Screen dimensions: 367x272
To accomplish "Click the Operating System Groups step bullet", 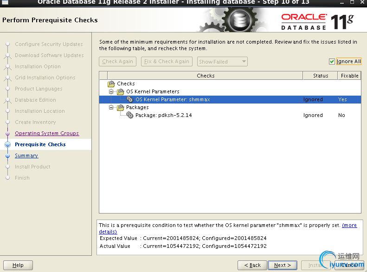I will (8, 133).
